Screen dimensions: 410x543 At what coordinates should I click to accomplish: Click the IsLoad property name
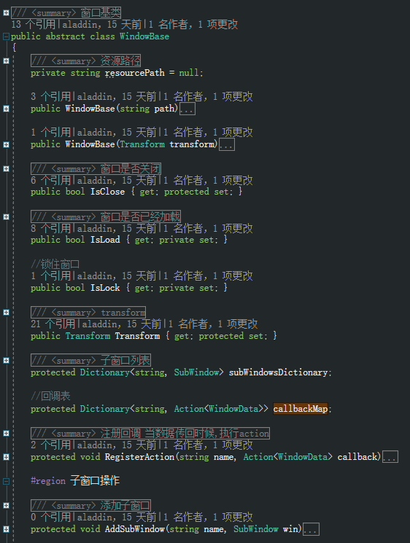(105, 240)
